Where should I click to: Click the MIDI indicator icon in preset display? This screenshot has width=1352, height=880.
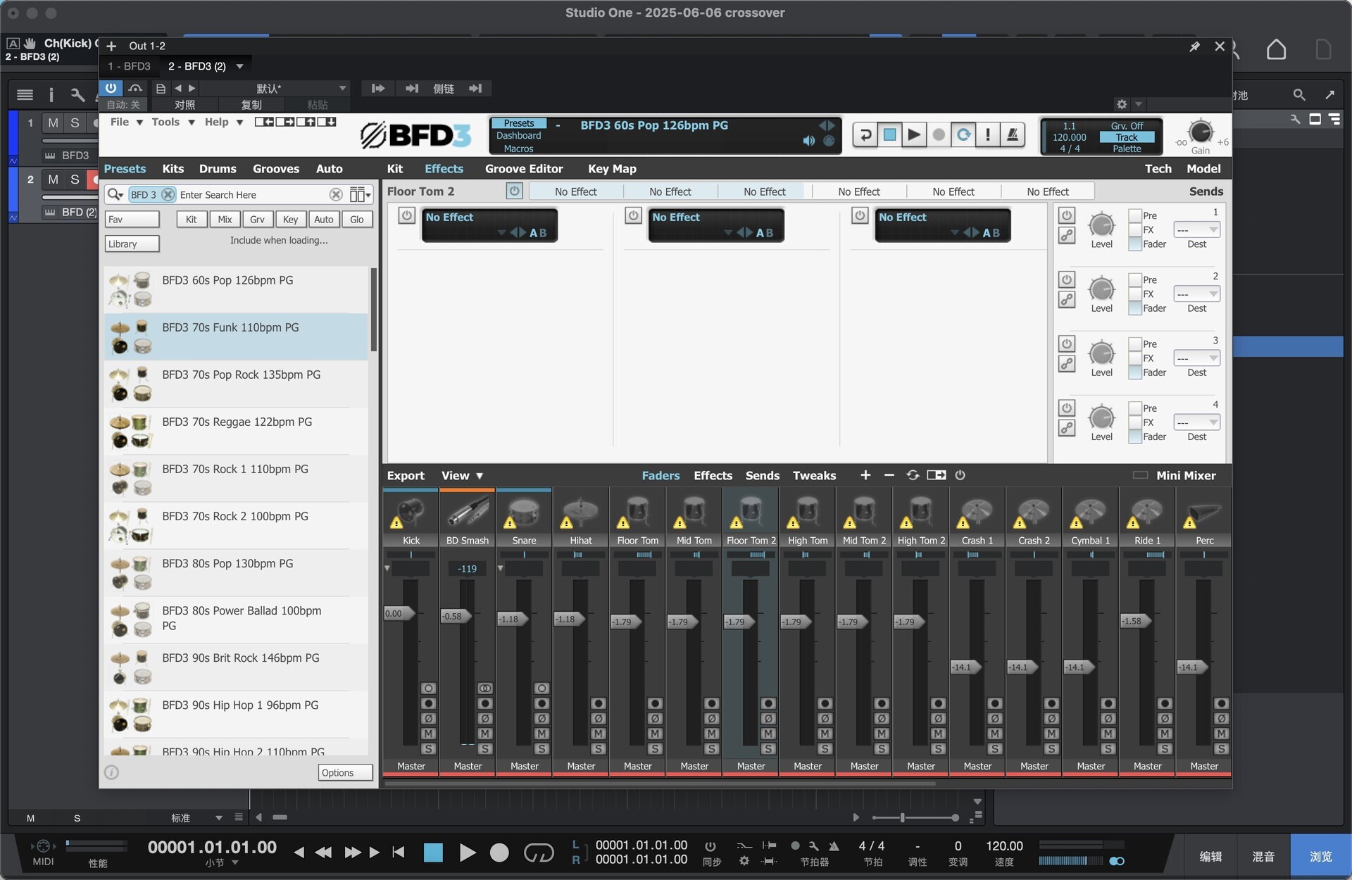[830, 141]
